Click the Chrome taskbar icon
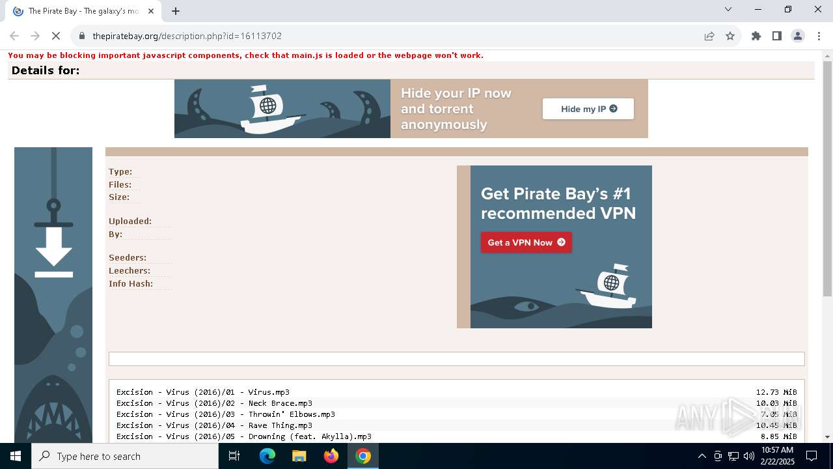Image resolution: width=833 pixels, height=469 pixels. (363, 456)
